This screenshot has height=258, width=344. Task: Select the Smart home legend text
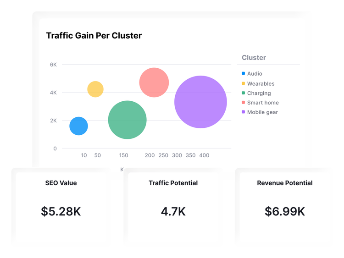point(263,103)
